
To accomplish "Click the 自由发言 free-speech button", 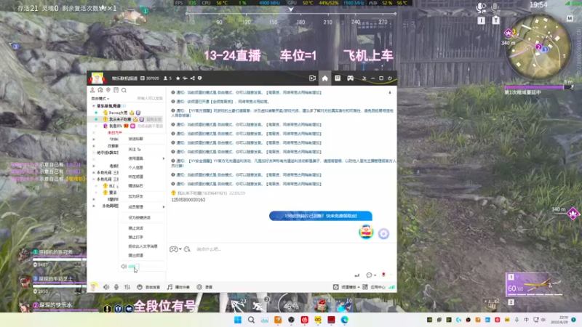I will (x=148, y=287).
